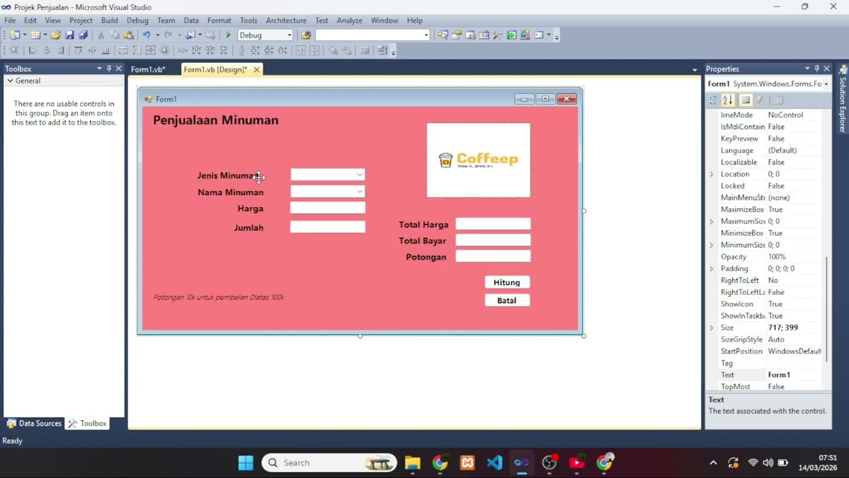Image resolution: width=849 pixels, height=478 pixels.
Task: Click the Paste clipboard icon
Action: (x=128, y=35)
